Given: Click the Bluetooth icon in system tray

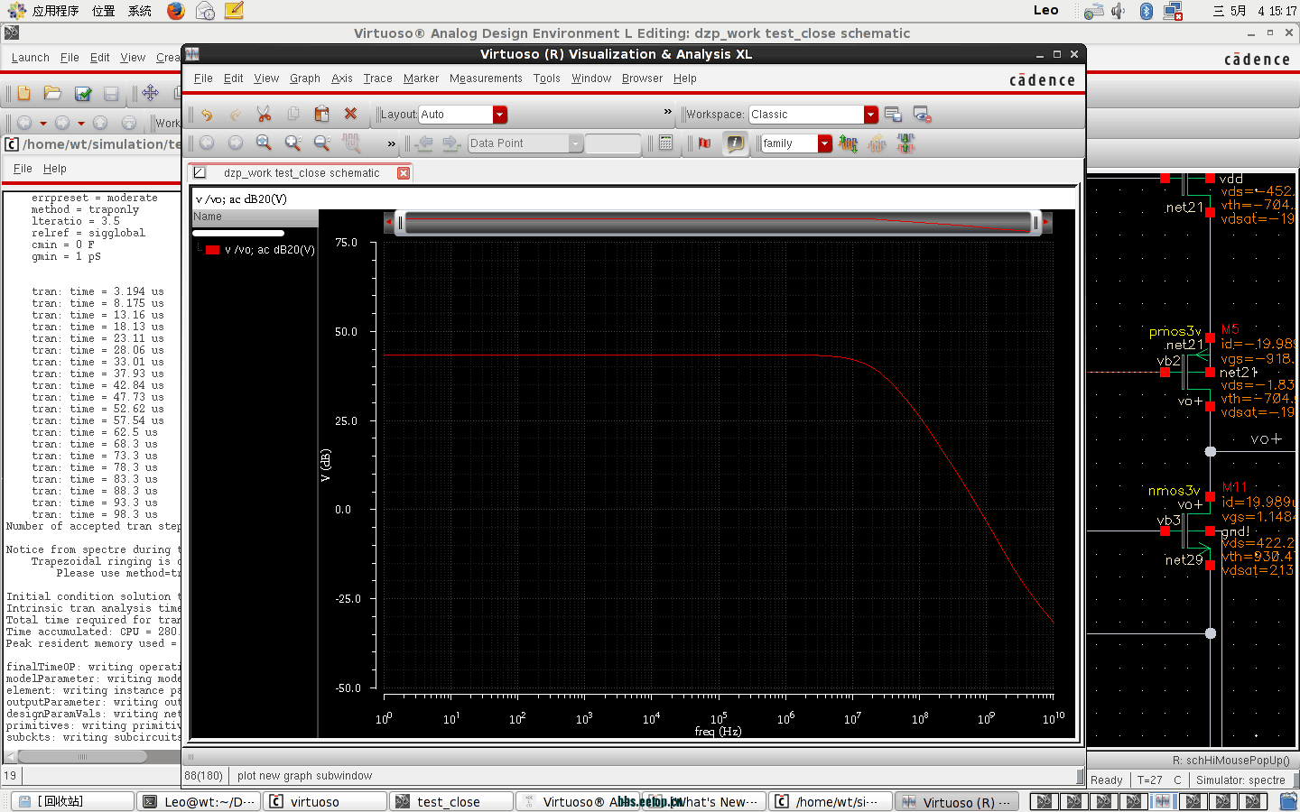Looking at the screenshot, I should click(x=1147, y=11).
